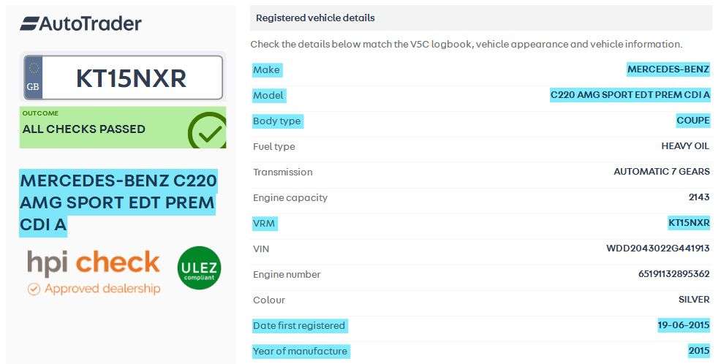Click the SILVER colour value
The width and height of the screenshot is (721, 364).
click(x=694, y=300)
